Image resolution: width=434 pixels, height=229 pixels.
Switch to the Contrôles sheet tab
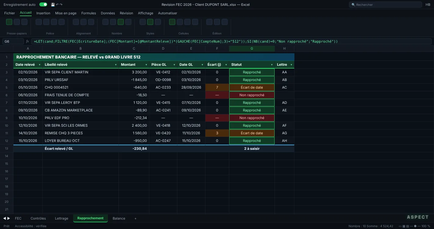coord(38,218)
